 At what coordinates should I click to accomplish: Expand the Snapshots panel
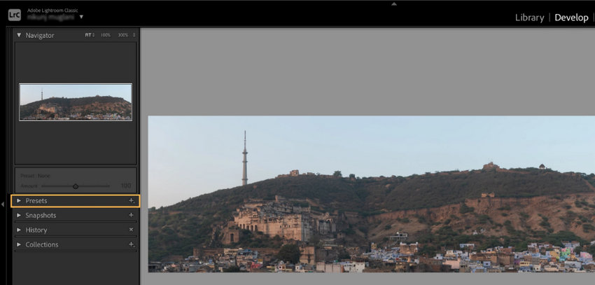point(19,215)
